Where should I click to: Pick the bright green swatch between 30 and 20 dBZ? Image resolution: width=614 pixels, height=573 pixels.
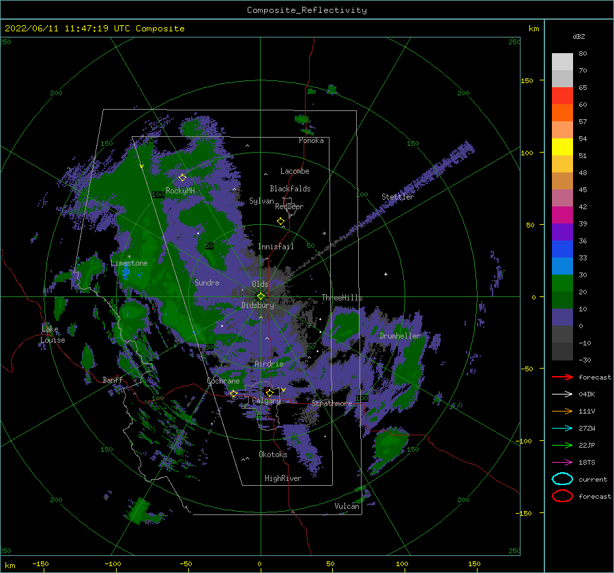562,283
